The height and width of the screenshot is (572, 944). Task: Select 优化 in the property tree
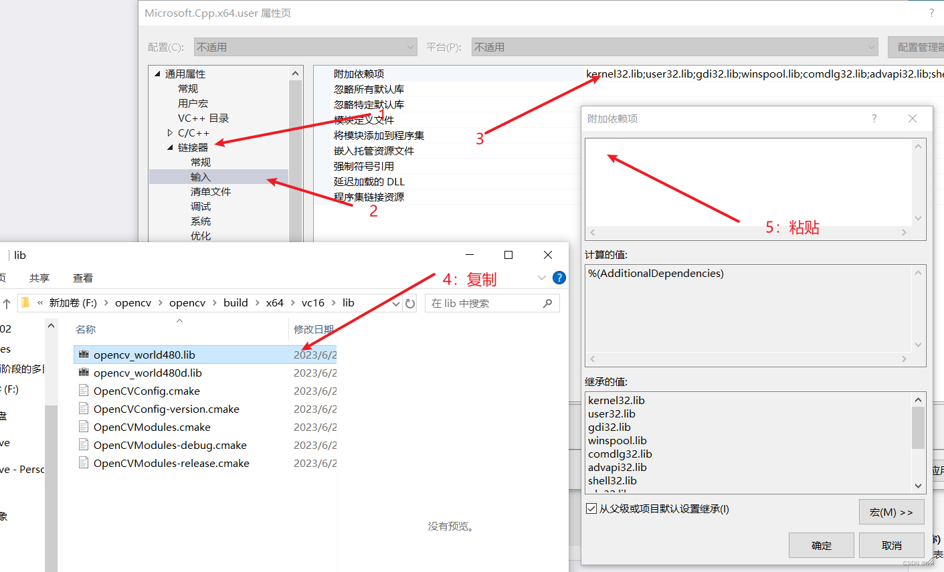(201, 236)
